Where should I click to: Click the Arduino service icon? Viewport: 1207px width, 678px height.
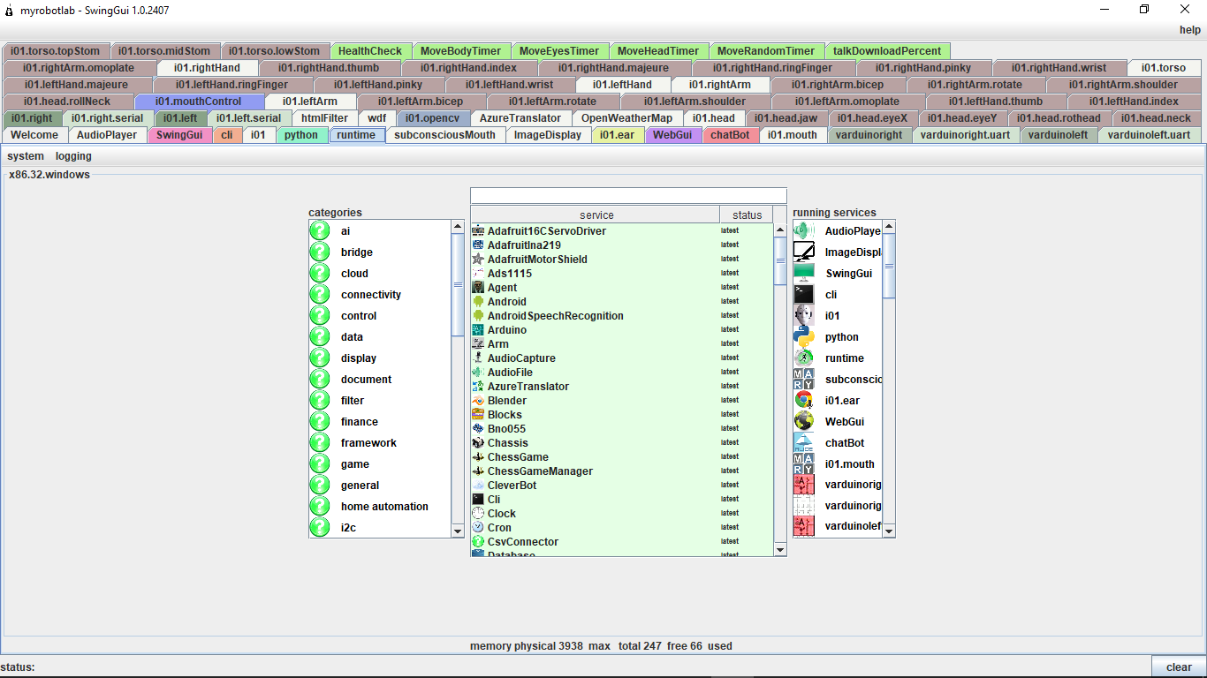pyautogui.click(x=478, y=330)
